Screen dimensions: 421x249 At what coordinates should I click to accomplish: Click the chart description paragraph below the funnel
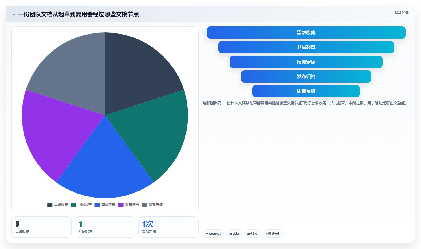[x=305, y=103]
